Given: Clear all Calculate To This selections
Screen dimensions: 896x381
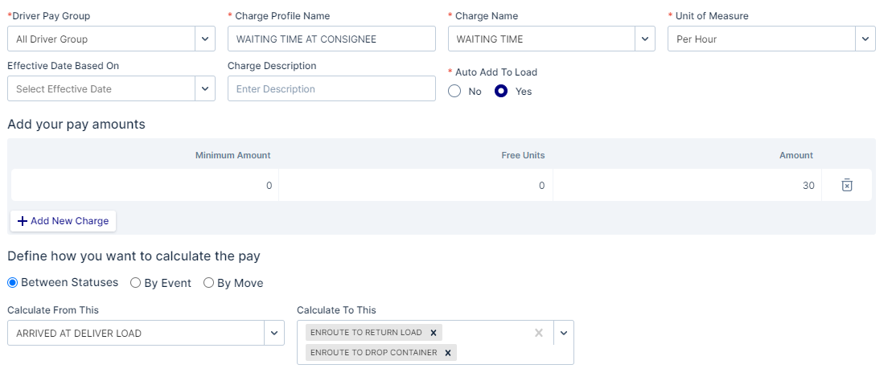Looking at the screenshot, I should (x=539, y=333).
